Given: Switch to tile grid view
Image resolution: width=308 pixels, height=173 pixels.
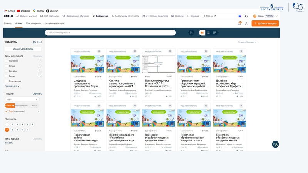Looking at the screenshot, I should point(201,33).
